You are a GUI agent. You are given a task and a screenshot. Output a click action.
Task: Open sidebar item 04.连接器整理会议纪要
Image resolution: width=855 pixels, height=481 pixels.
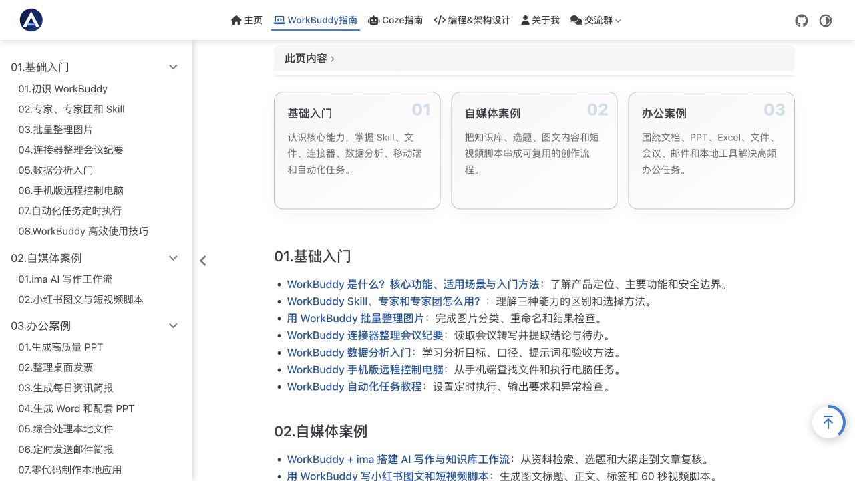71,150
